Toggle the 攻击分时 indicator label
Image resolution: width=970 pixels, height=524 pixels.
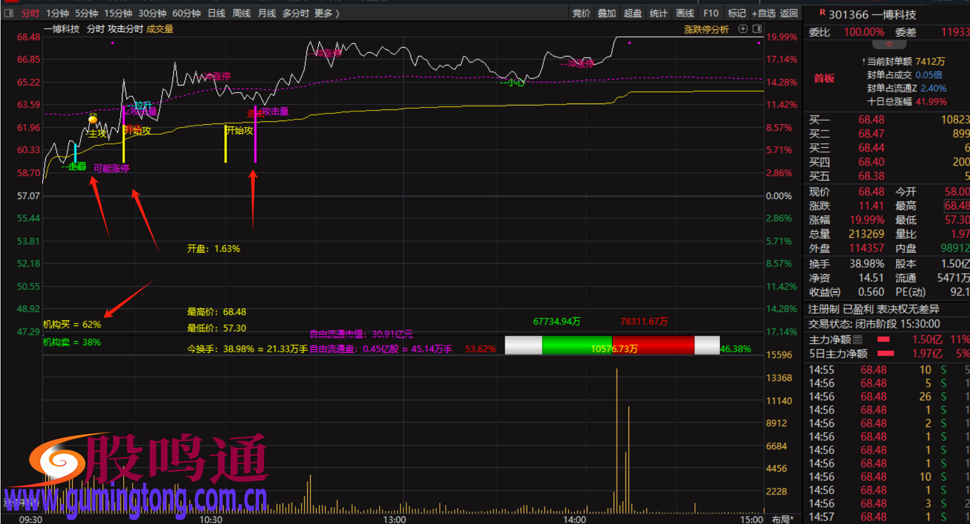click(x=125, y=29)
